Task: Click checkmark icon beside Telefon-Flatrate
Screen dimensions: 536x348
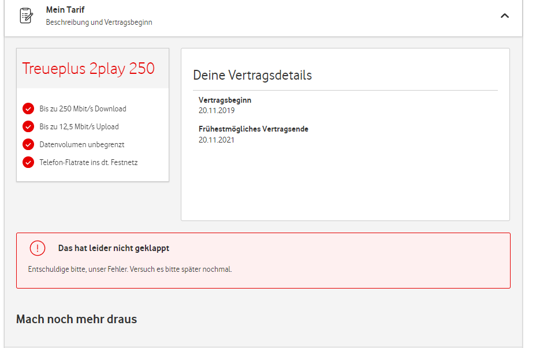Action: 28,162
